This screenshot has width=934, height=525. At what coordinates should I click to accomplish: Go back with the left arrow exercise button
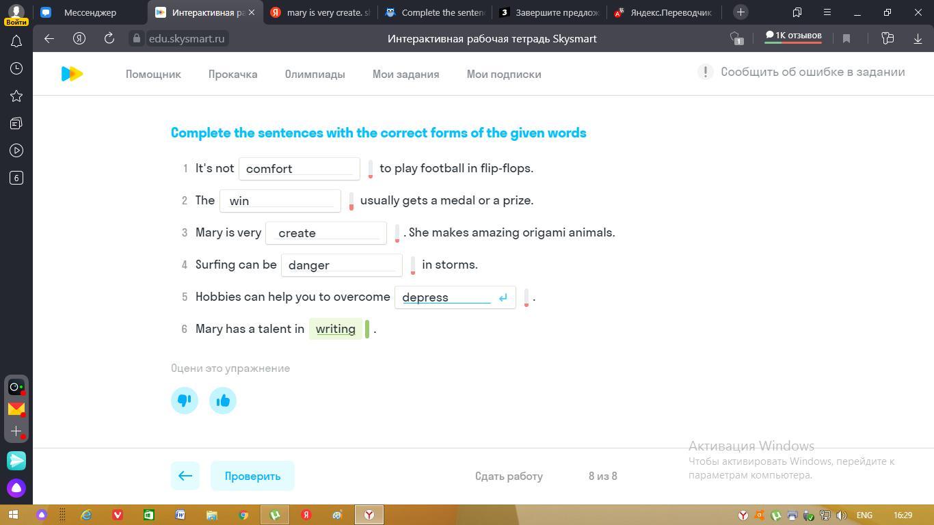coord(185,476)
